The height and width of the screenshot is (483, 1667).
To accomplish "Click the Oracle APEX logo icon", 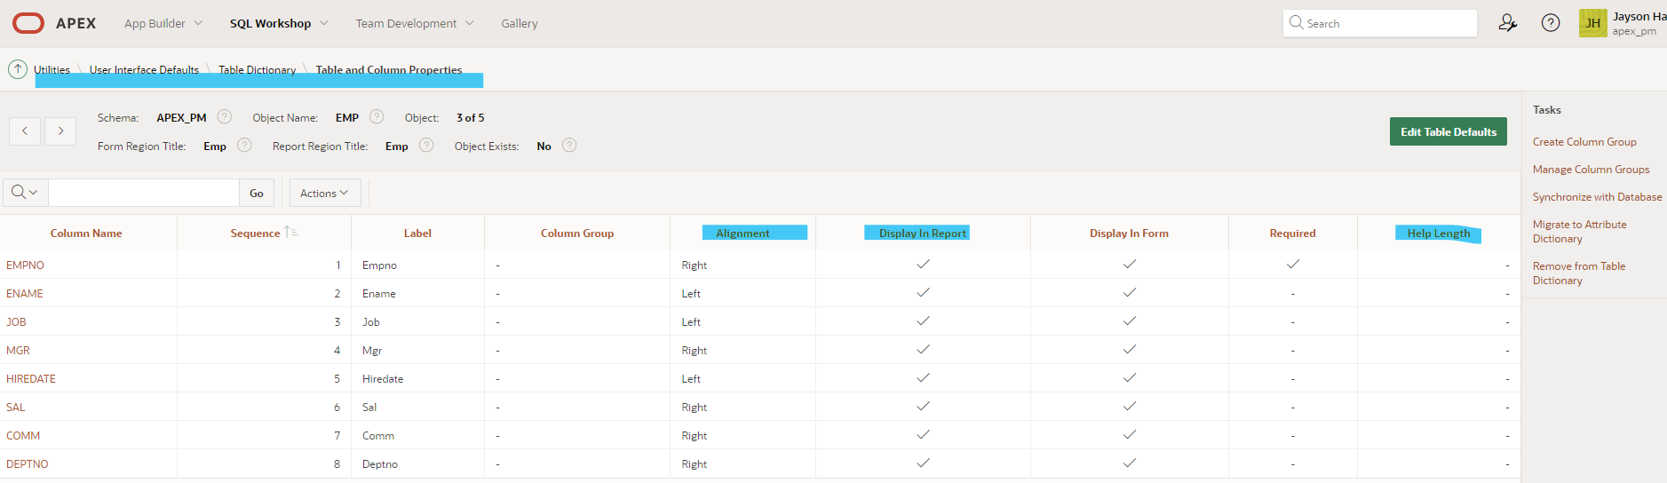I will [28, 23].
